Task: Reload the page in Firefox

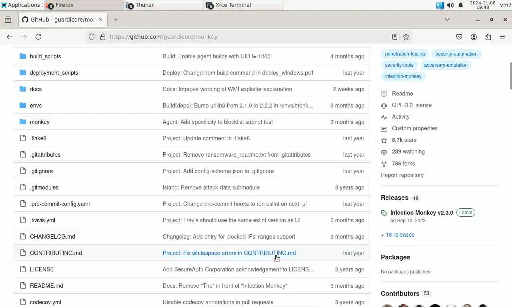Action: pyautogui.click(x=38, y=37)
